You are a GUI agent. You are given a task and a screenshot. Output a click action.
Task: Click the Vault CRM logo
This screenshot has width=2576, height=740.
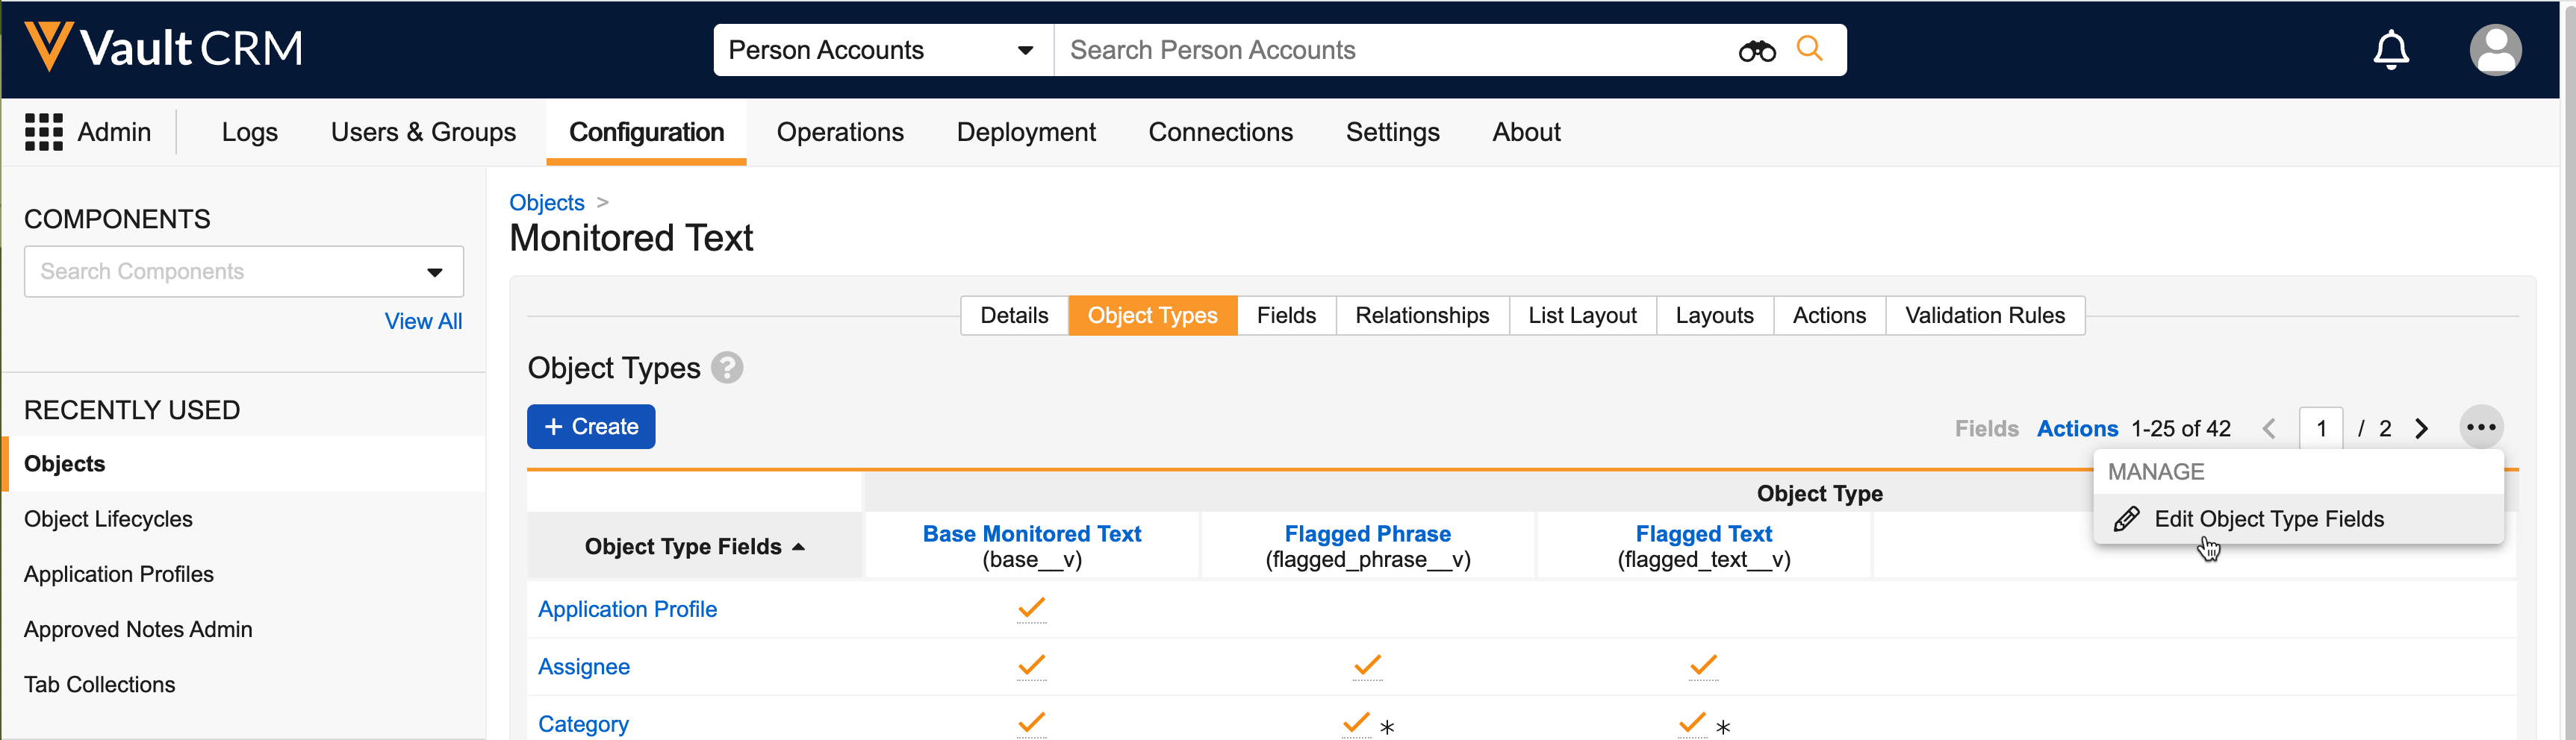click(163, 48)
